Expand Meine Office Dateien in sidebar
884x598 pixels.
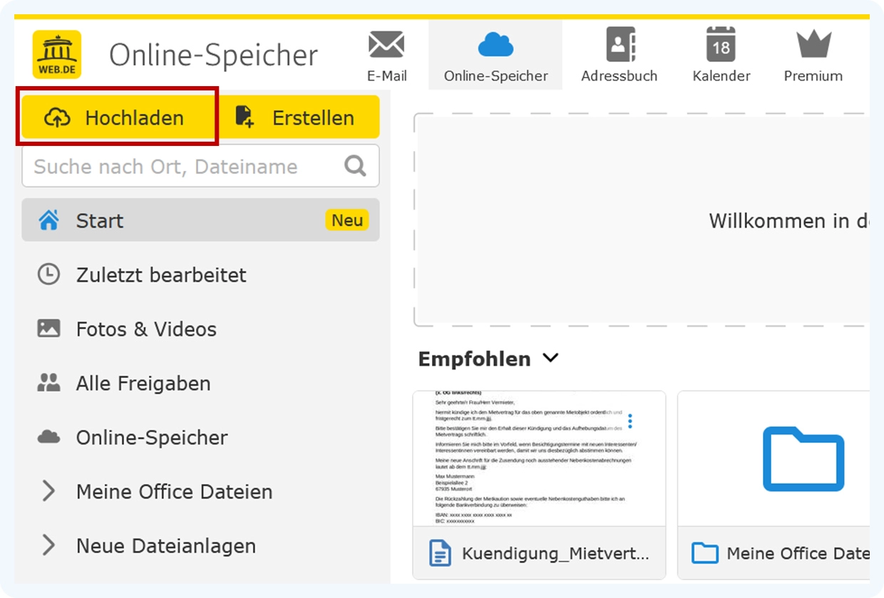[x=49, y=491]
